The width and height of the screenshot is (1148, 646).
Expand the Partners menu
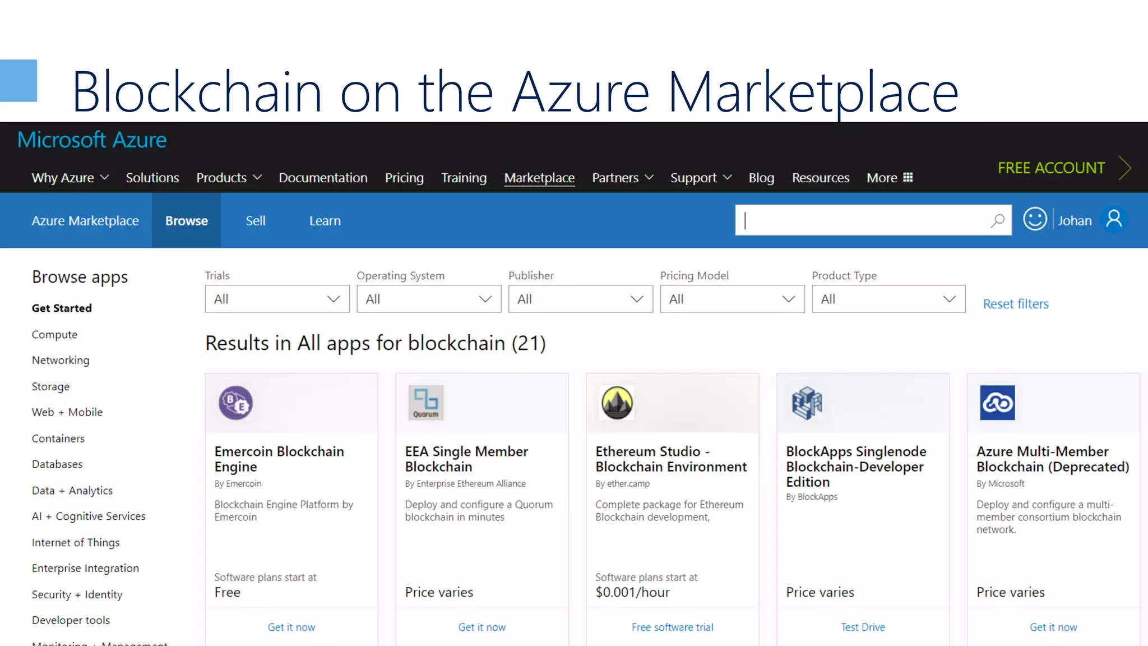[623, 178]
